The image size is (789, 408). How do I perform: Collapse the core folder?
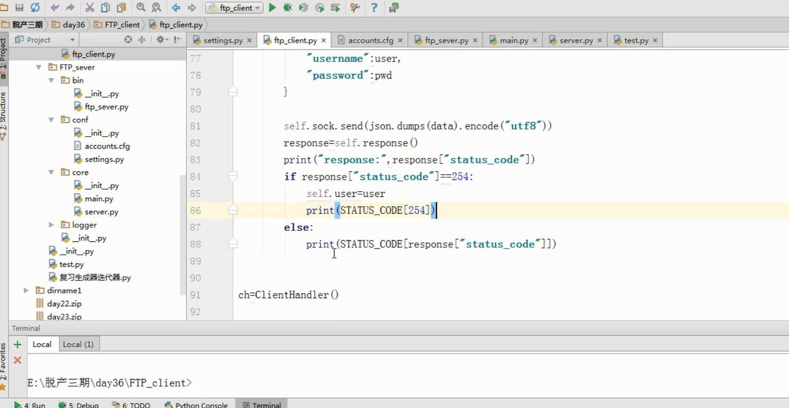point(51,172)
